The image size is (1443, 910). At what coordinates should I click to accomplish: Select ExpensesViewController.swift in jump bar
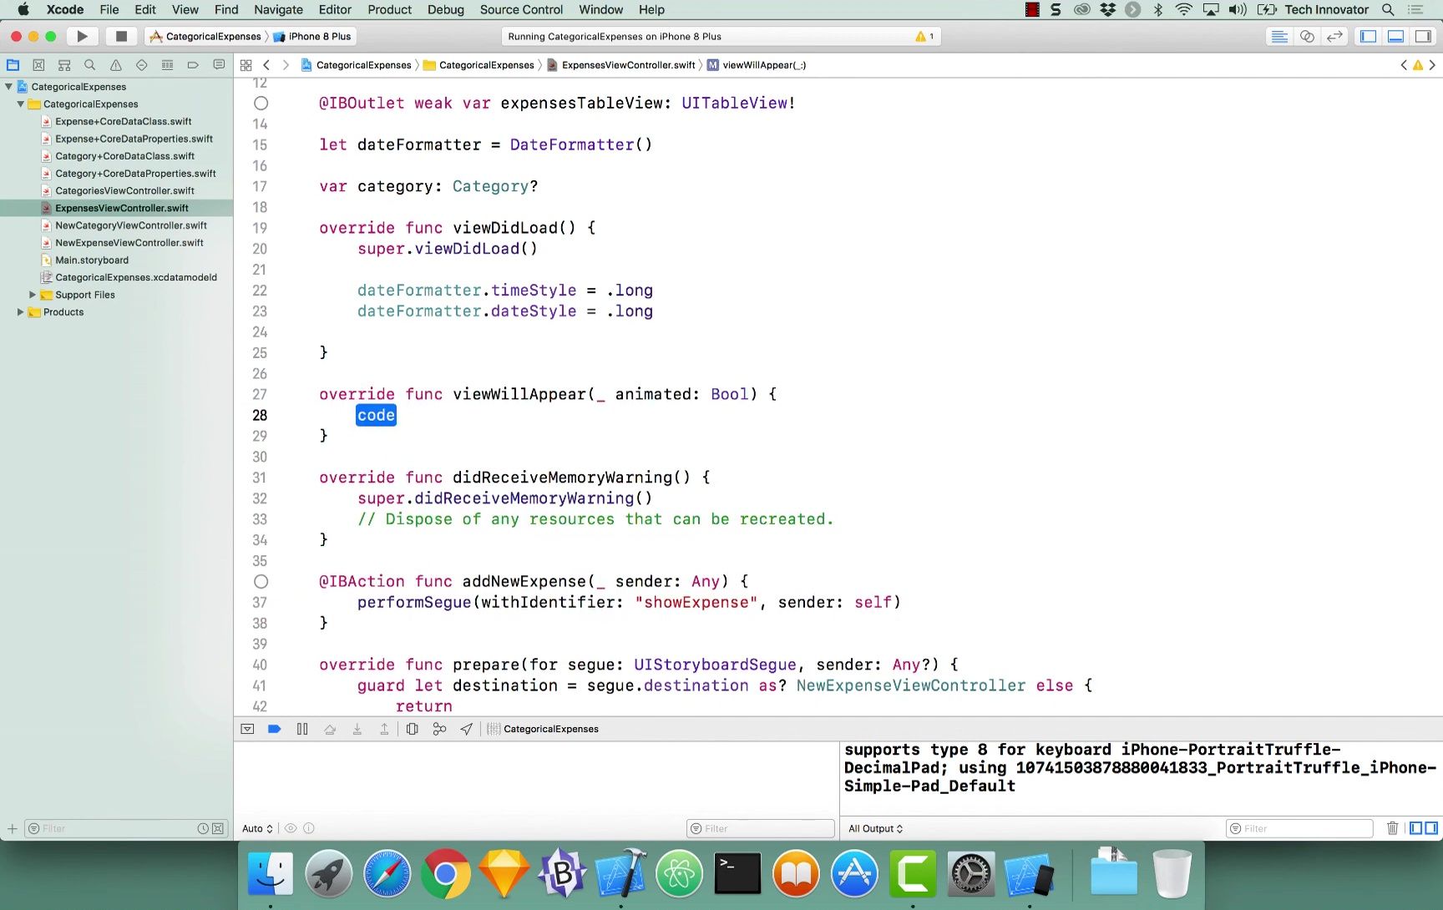click(x=620, y=65)
